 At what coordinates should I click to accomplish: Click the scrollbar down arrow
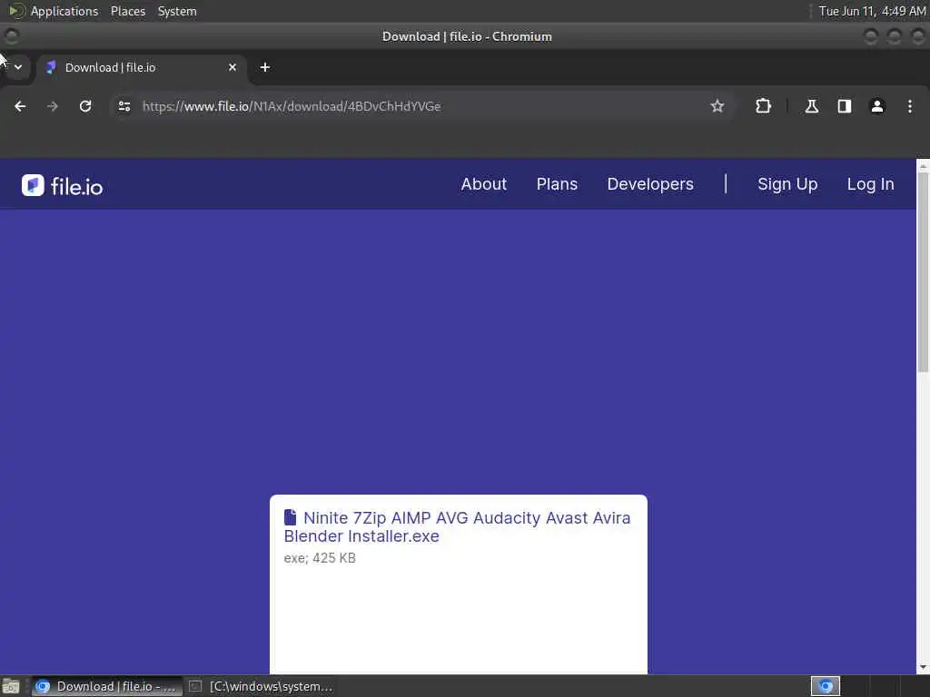[923, 667]
